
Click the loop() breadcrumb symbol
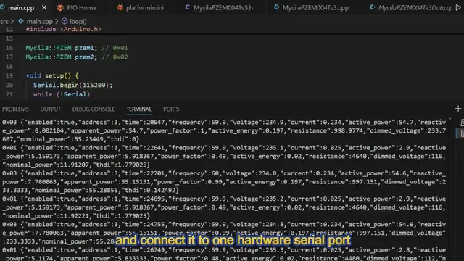[78, 21]
